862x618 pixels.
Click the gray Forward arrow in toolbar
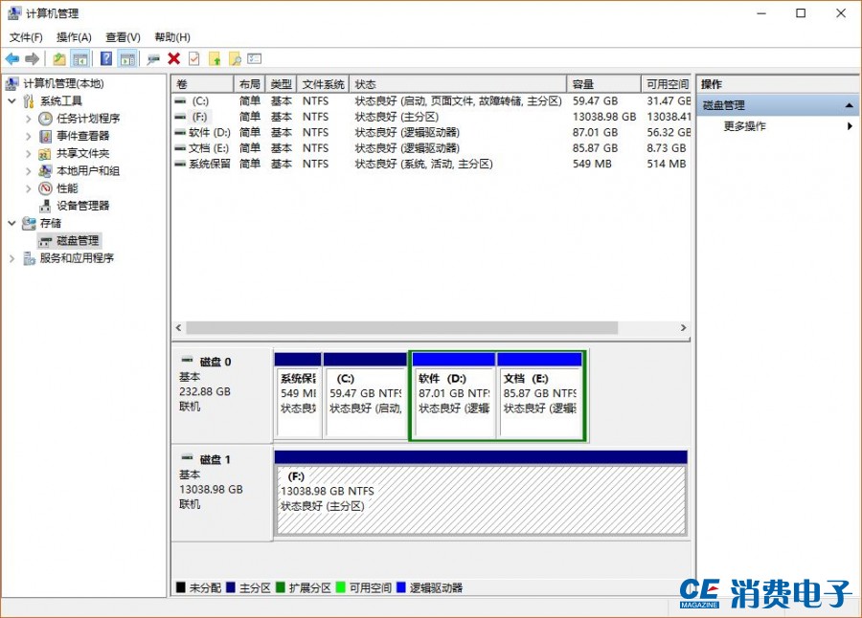(33, 58)
